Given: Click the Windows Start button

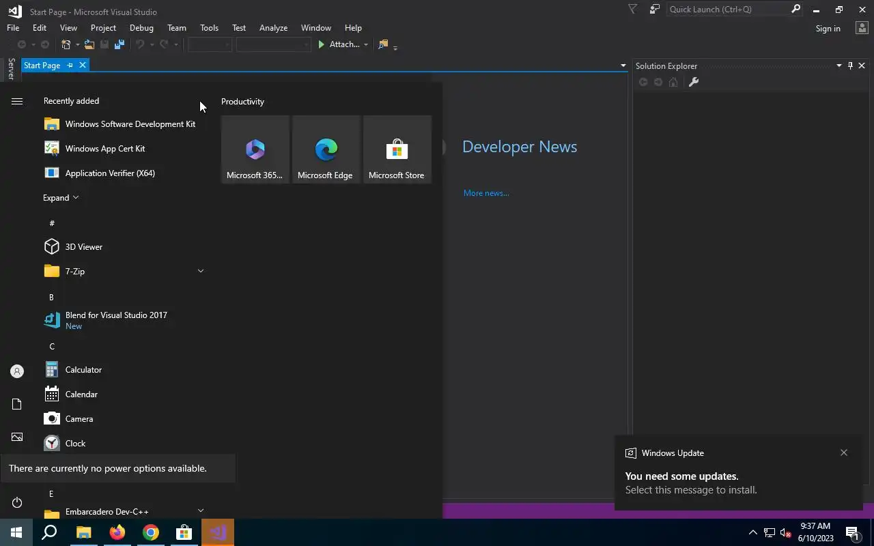Looking at the screenshot, I should tap(16, 532).
